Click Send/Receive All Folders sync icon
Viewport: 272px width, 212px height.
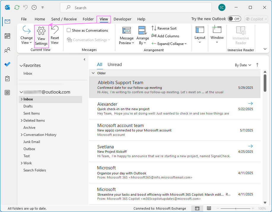point(17,7)
